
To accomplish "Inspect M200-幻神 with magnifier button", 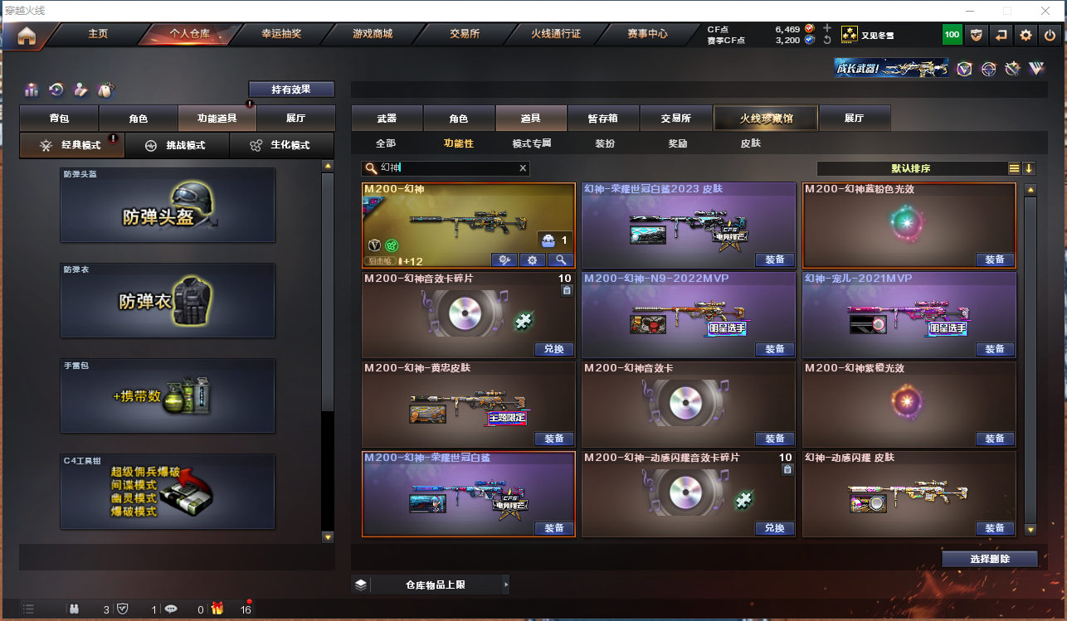I will (560, 260).
